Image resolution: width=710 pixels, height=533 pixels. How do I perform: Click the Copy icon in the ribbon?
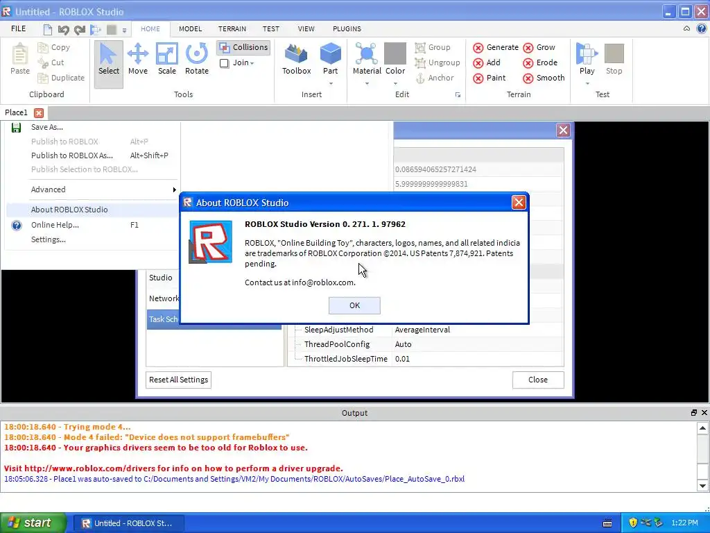tap(43, 47)
